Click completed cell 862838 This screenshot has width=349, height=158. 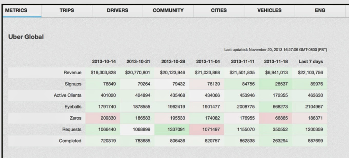[x=241, y=141]
